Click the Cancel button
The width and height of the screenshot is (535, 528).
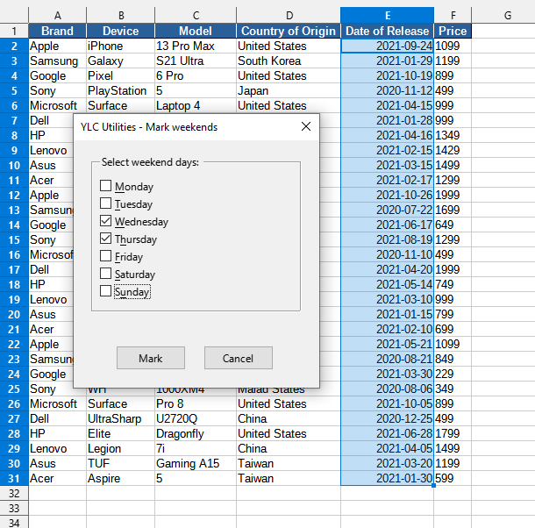click(x=238, y=358)
